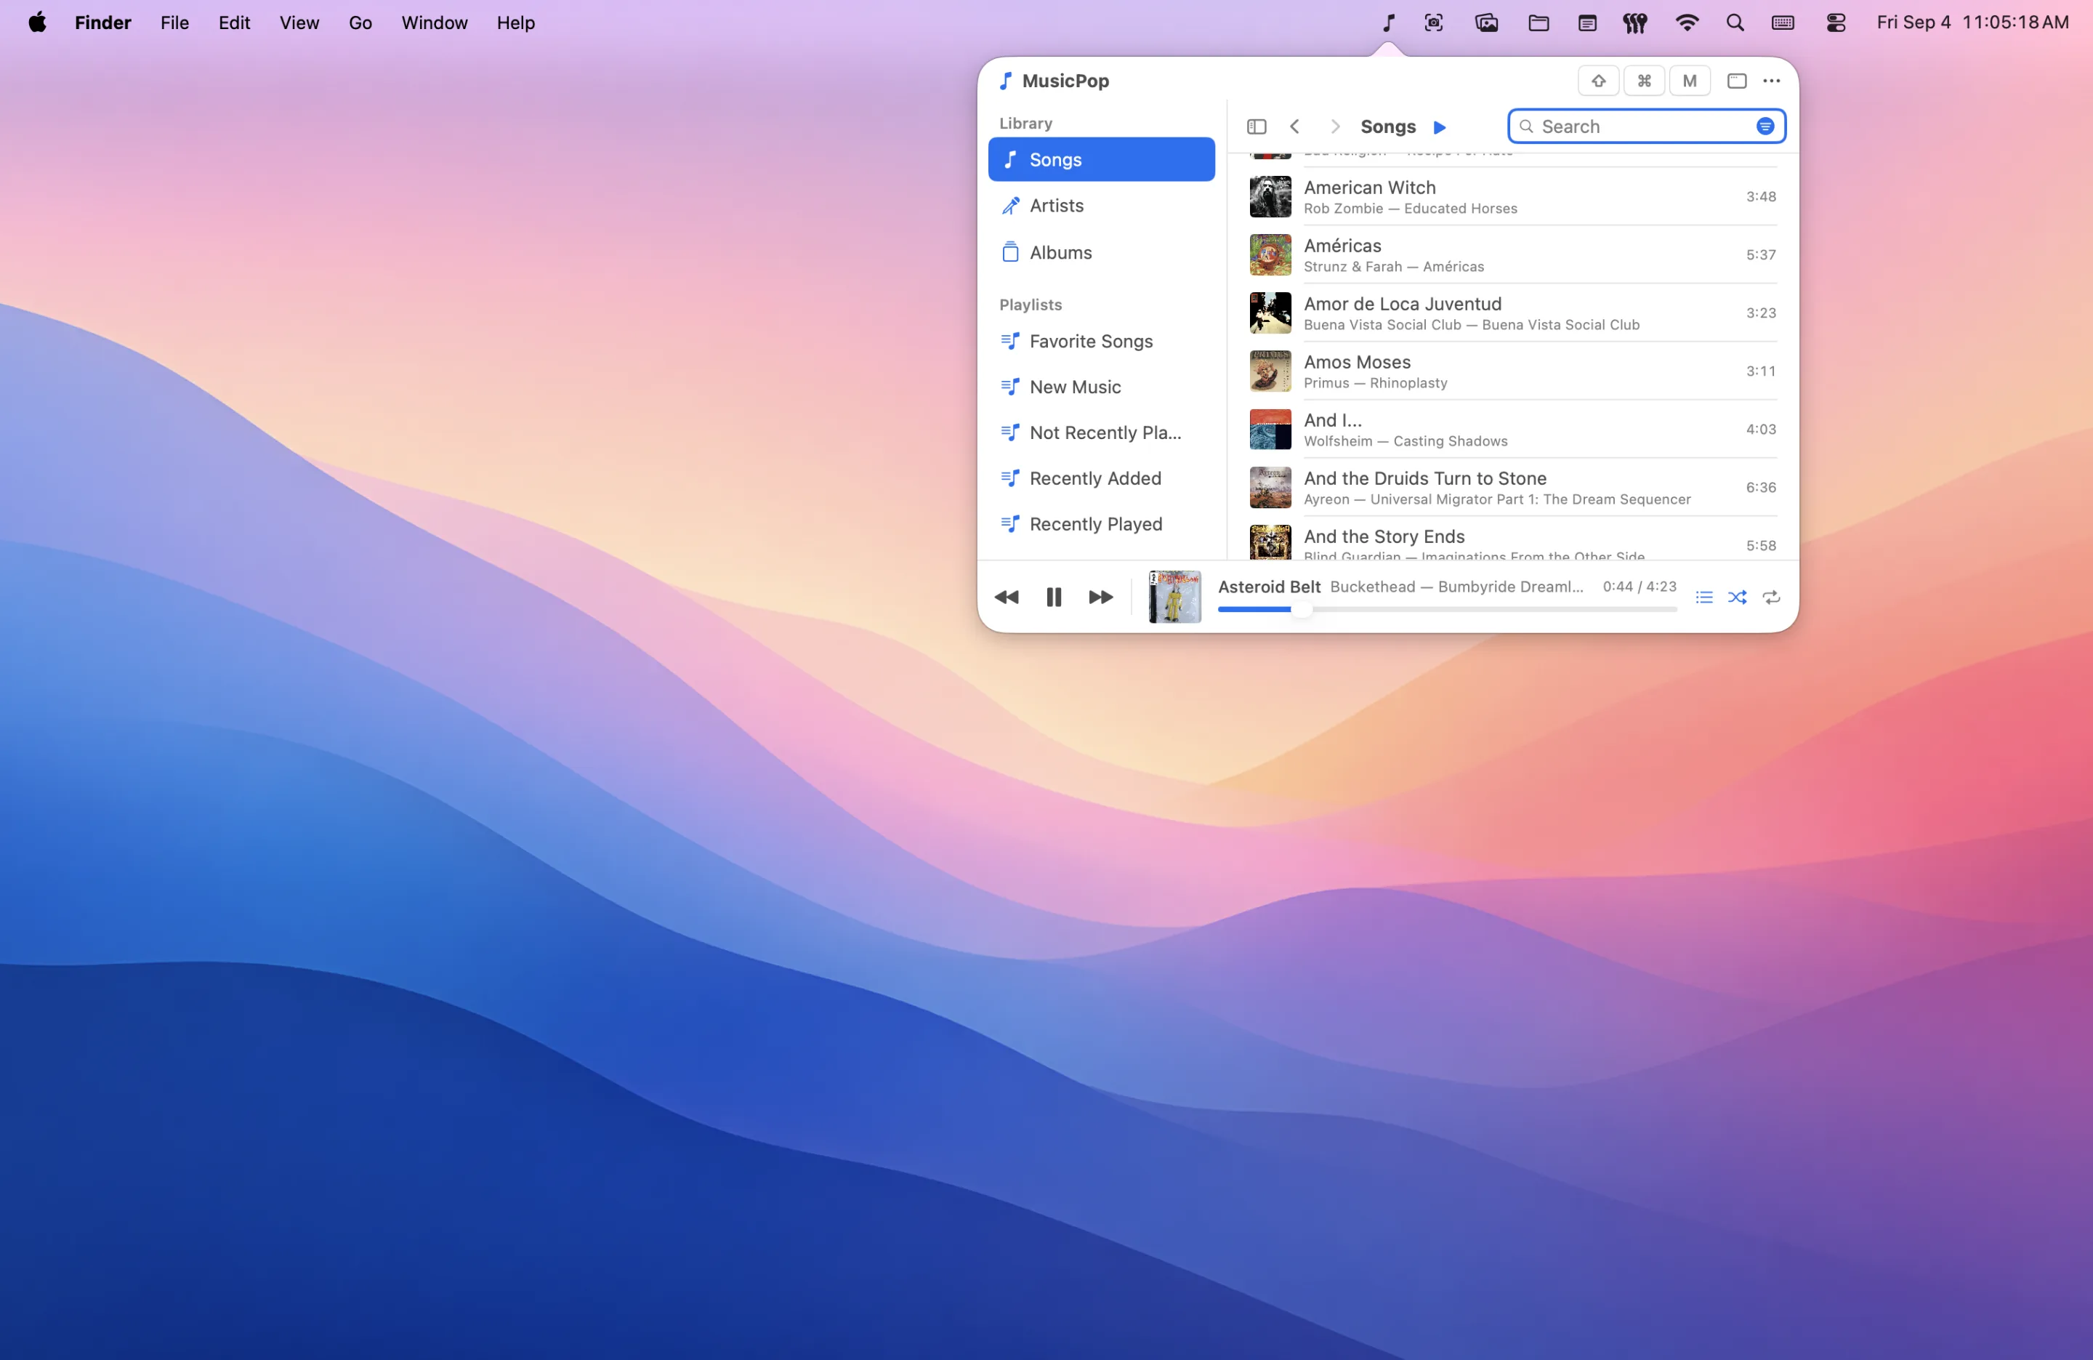
Task: Open the search filter options button
Action: point(1765,126)
